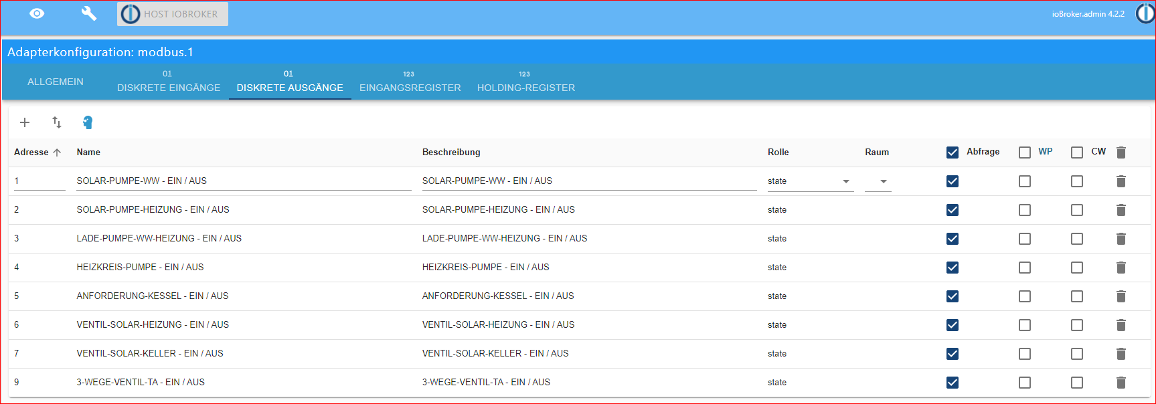
Task: Click description cell VENTIL-SOLAR-HEIZUNG - EIN / AUS
Action: [499, 325]
